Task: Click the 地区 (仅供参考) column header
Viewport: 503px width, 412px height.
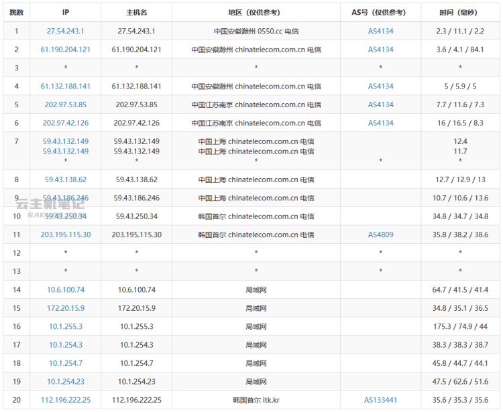Action: (256, 12)
